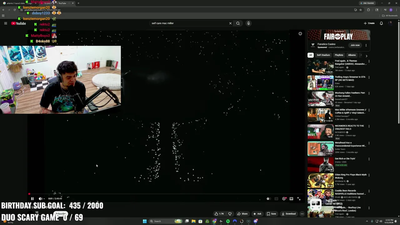The height and width of the screenshot is (225, 400).
Task: Toggle autoplay switch in player
Action: click(268, 199)
